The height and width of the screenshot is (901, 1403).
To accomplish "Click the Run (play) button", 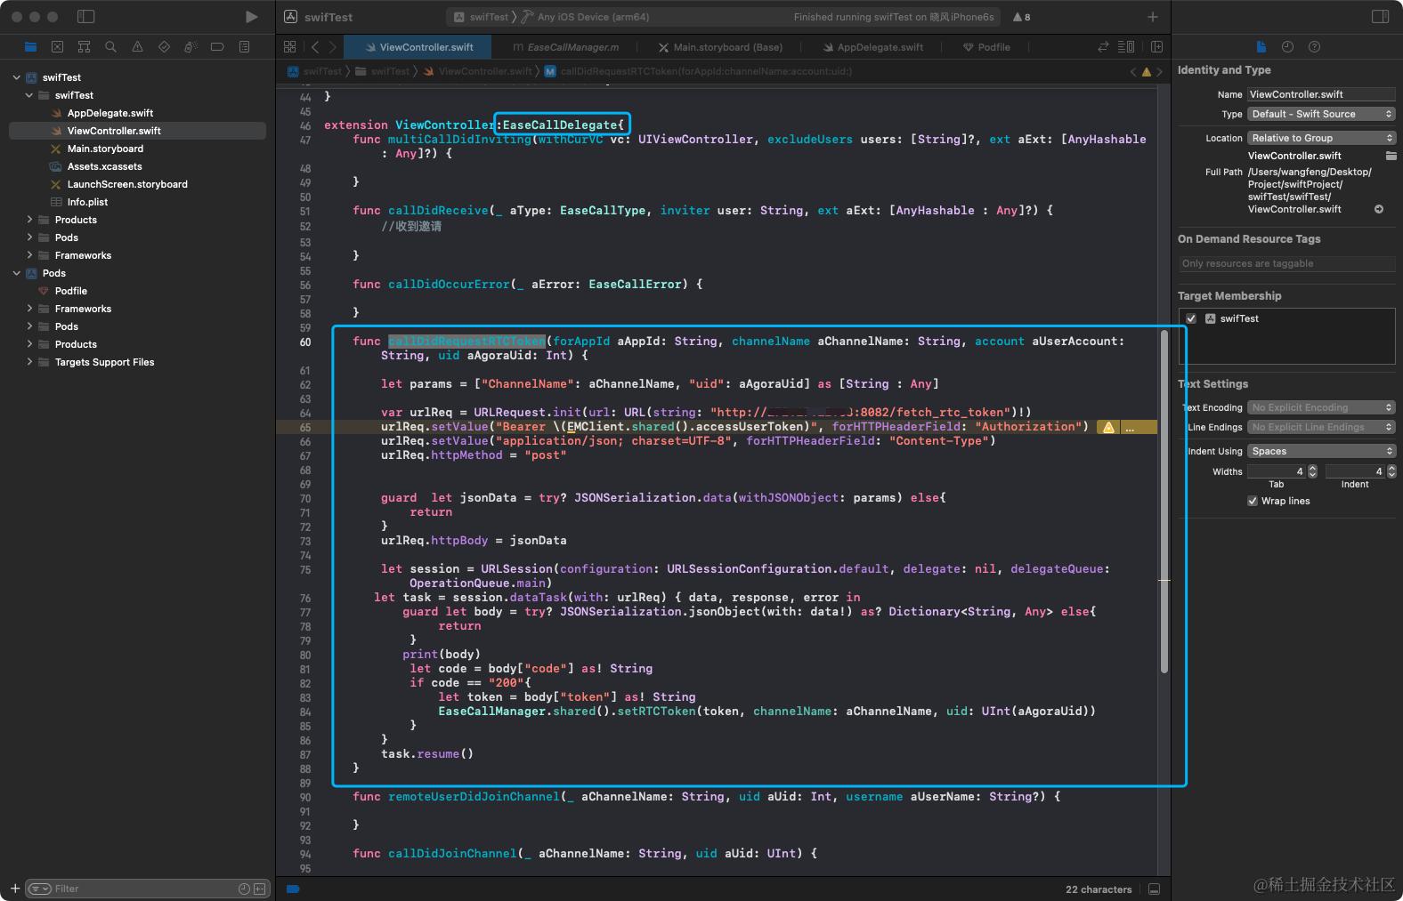I will (x=251, y=17).
